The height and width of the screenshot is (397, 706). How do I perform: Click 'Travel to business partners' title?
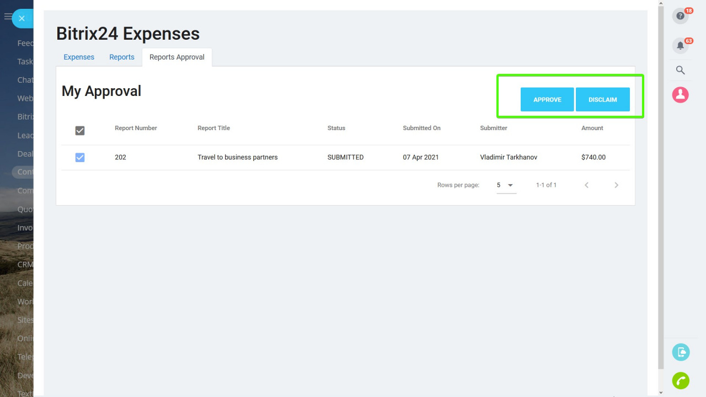[x=238, y=157]
